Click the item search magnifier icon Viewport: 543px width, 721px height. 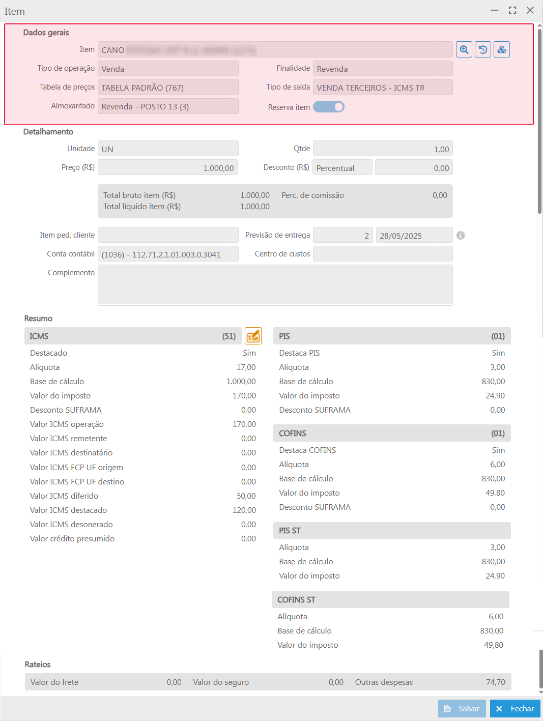click(x=464, y=50)
